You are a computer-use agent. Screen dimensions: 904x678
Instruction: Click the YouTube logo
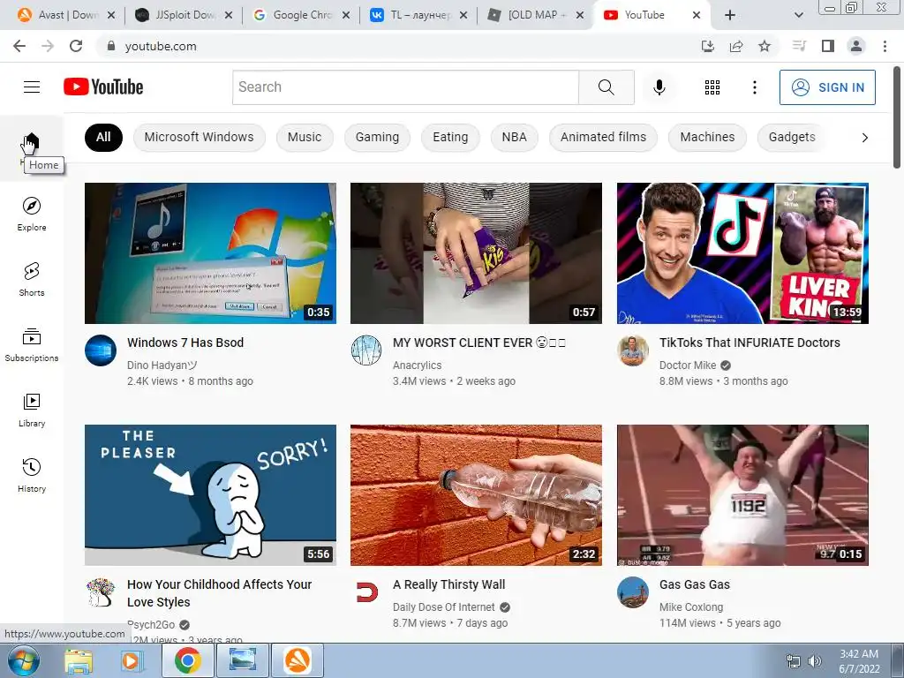coord(103,87)
